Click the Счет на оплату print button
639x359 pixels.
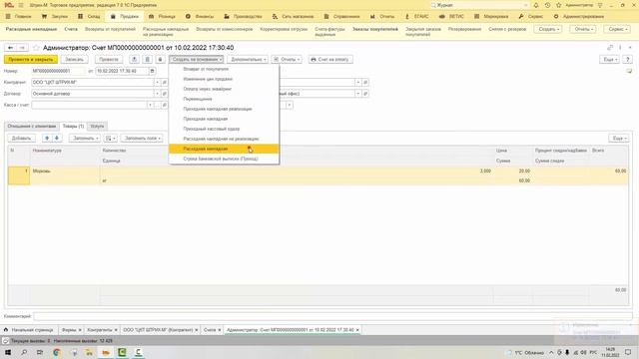pos(330,60)
